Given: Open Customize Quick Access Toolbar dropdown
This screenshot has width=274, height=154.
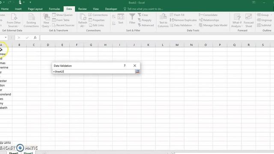Looking at the screenshot, I should click(x=30, y=3).
